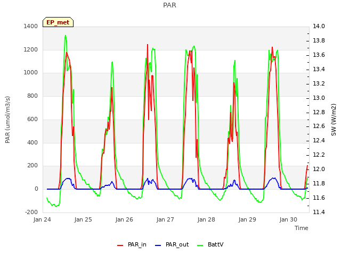Click the Jan 30 x-axis tick label
The width and height of the screenshot is (341, 255).
pos(288,219)
